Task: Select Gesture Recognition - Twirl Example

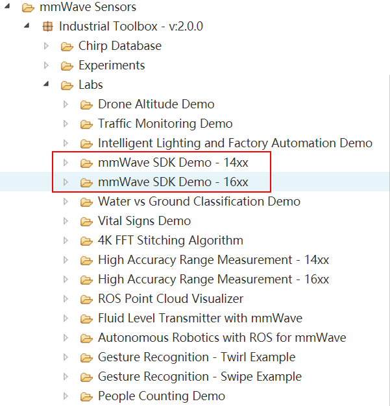Action: tap(197, 357)
